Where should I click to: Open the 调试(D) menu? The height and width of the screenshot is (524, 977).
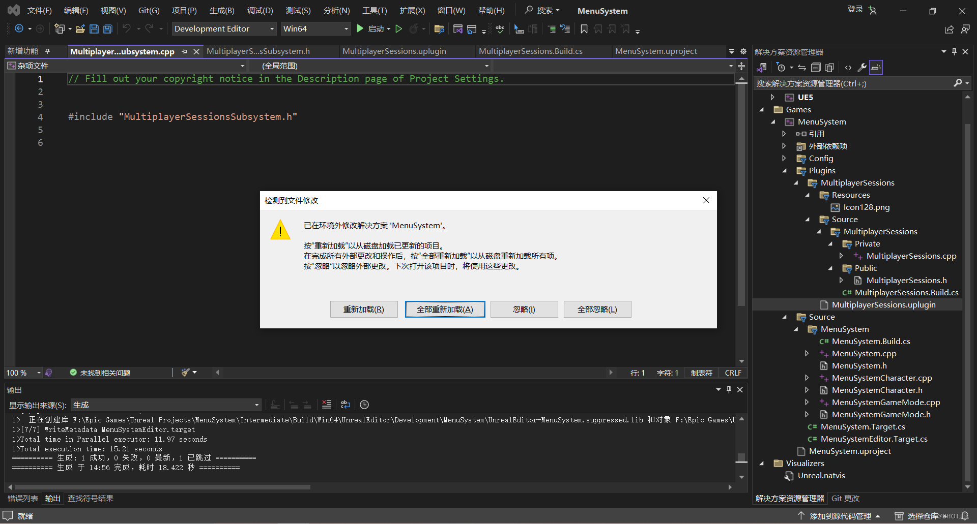coord(260,11)
